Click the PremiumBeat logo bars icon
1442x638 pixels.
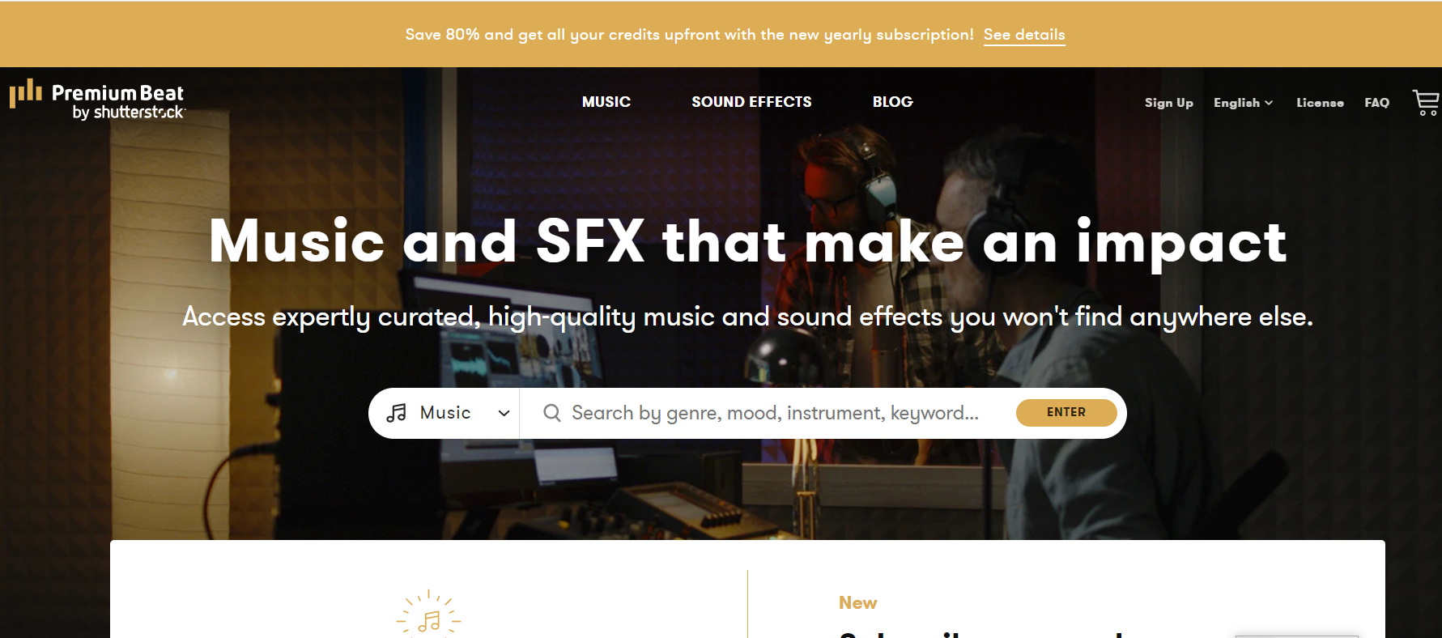tap(25, 92)
